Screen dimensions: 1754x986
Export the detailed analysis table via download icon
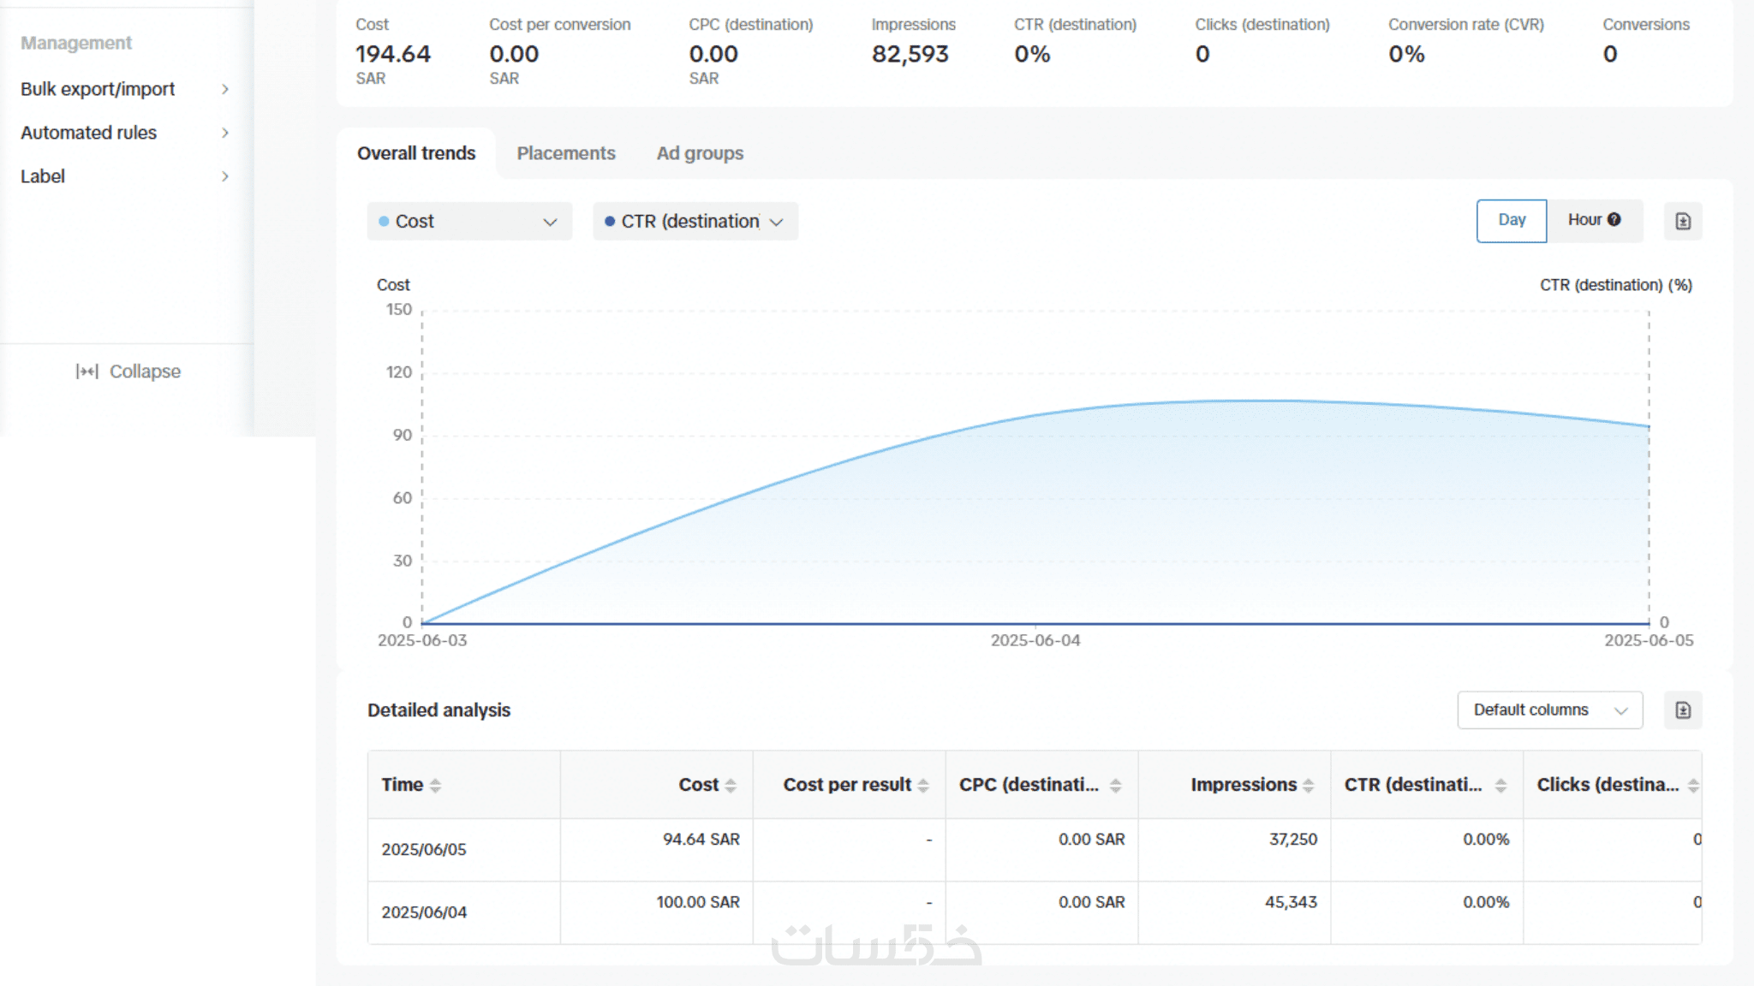[1682, 710]
